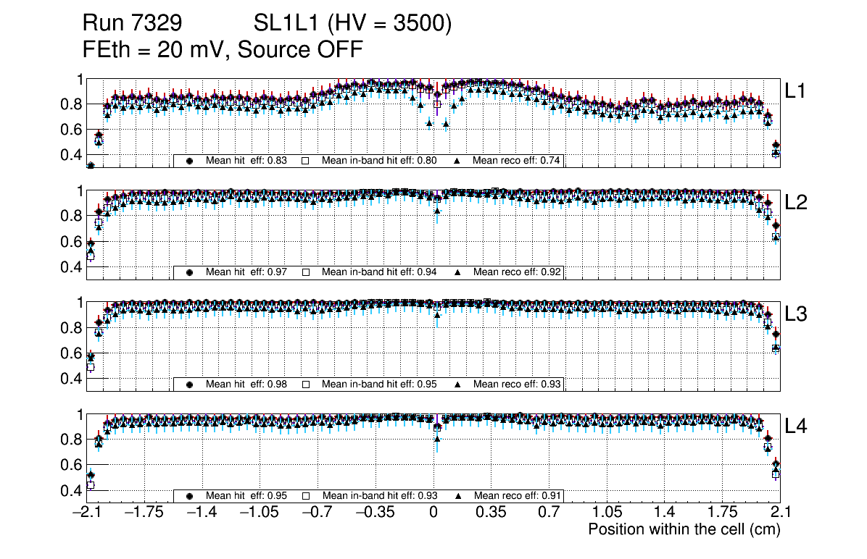Image resolution: width=867 pixels, height=559 pixels.
Task: Click 'Mean reco eff: 0.74' legend text
Action: click(517, 161)
